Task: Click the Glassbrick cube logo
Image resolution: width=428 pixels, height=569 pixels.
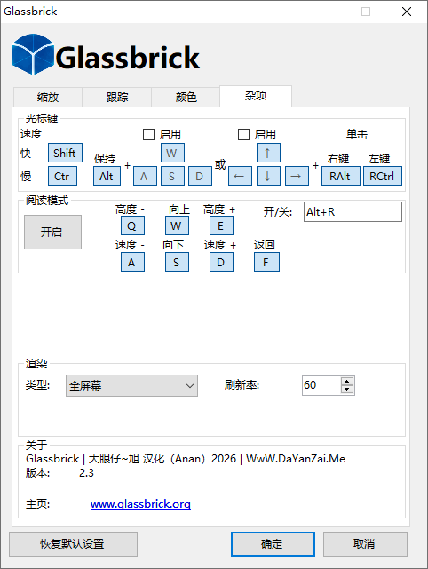Action: pos(34,54)
